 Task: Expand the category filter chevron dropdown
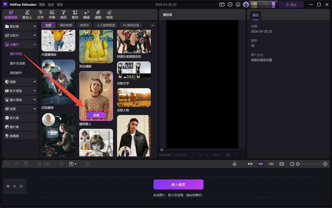point(152,25)
